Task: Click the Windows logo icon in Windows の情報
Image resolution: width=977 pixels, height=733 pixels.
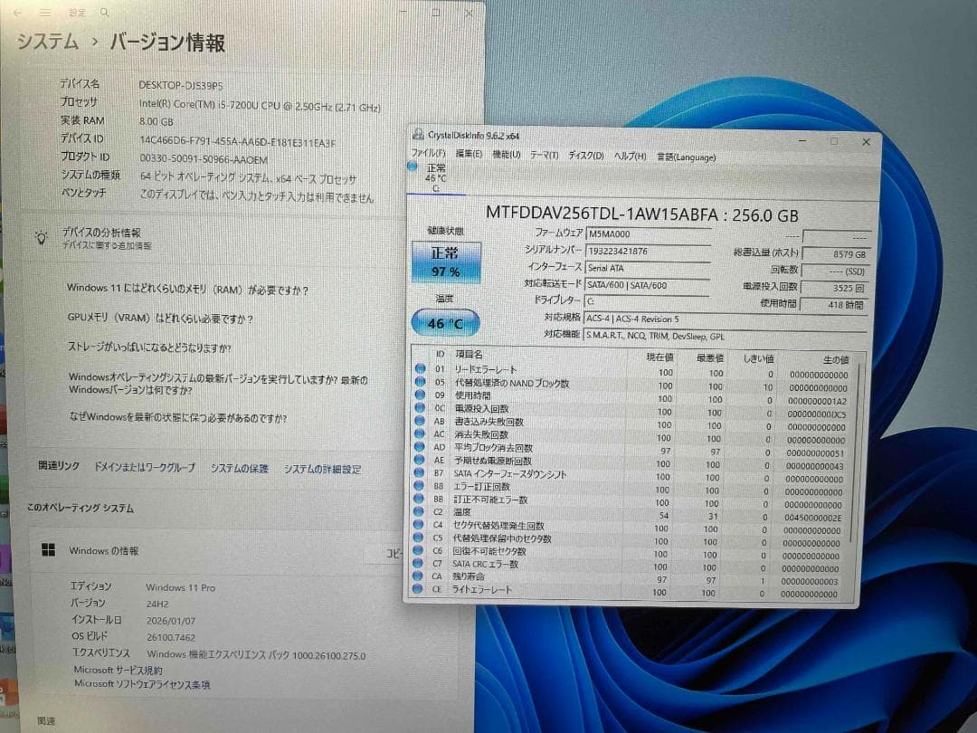Action: pyautogui.click(x=48, y=550)
